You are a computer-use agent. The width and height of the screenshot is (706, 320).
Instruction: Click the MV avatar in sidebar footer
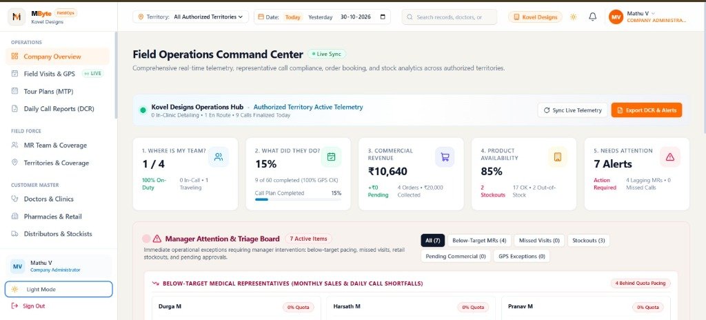click(17, 266)
